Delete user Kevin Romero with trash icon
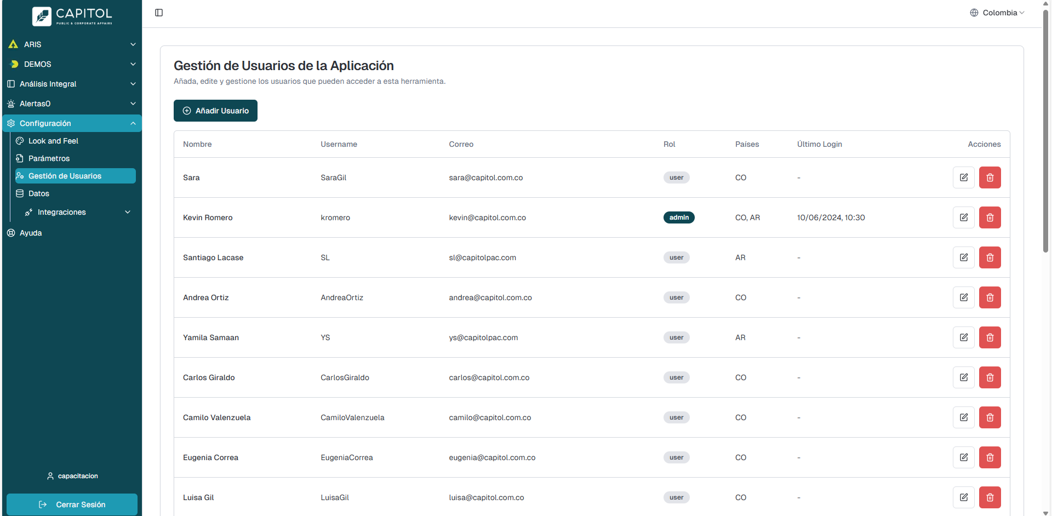This screenshot has height=516, width=1052. (x=990, y=217)
